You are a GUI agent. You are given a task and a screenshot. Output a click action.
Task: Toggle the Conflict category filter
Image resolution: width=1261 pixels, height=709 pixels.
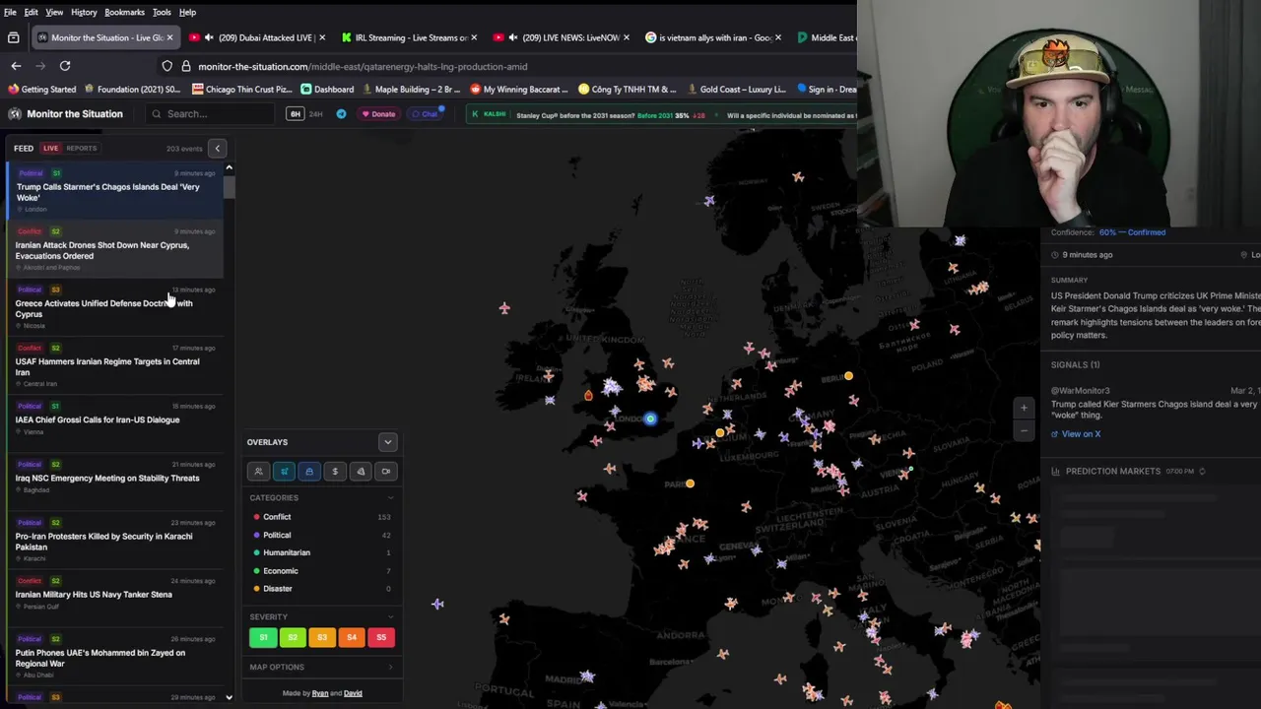(x=321, y=517)
